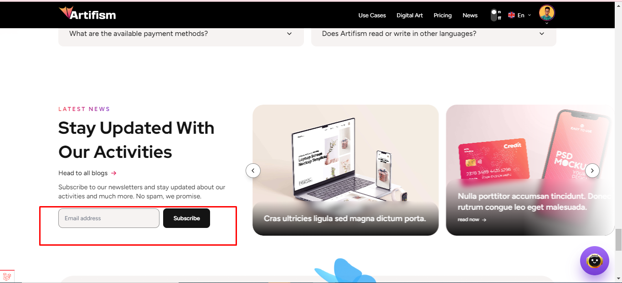The image size is (622, 283).
Task: Click the previous slide arrow
Action: coord(253,171)
